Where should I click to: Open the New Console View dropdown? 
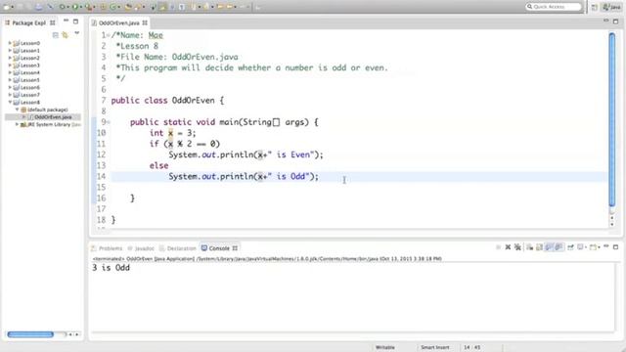(x=599, y=247)
